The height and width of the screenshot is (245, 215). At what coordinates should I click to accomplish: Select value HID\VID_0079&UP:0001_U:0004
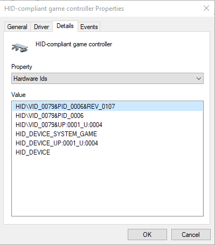[107, 125]
